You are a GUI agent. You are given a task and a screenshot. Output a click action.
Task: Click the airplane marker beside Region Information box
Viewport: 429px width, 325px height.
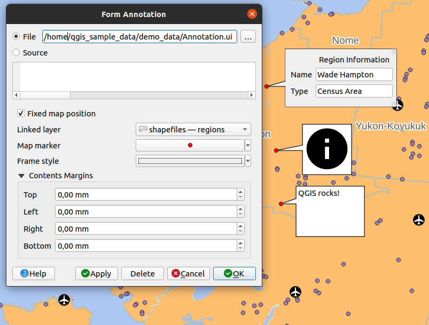tap(397, 105)
